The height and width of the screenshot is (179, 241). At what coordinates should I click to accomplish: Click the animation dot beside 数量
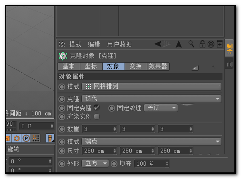(x=62, y=129)
